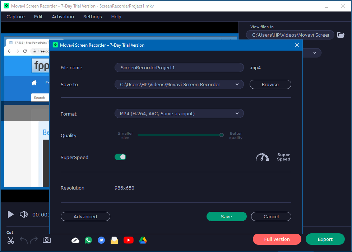The image size is (352, 252).
Task: Open the Settings menu
Action: [x=93, y=17]
